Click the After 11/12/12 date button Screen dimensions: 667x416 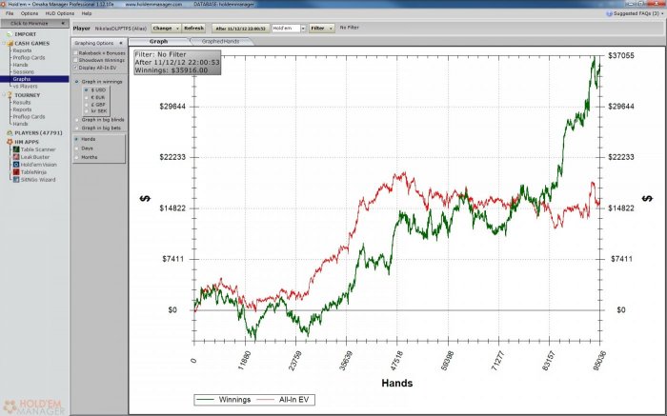pyautogui.click(x=240, y=29)
